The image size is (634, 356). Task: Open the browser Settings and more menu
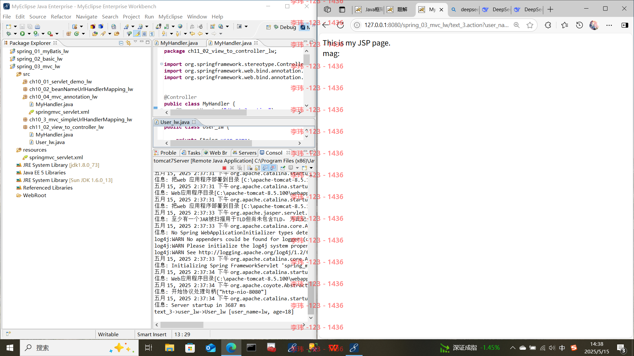point(609,25)
